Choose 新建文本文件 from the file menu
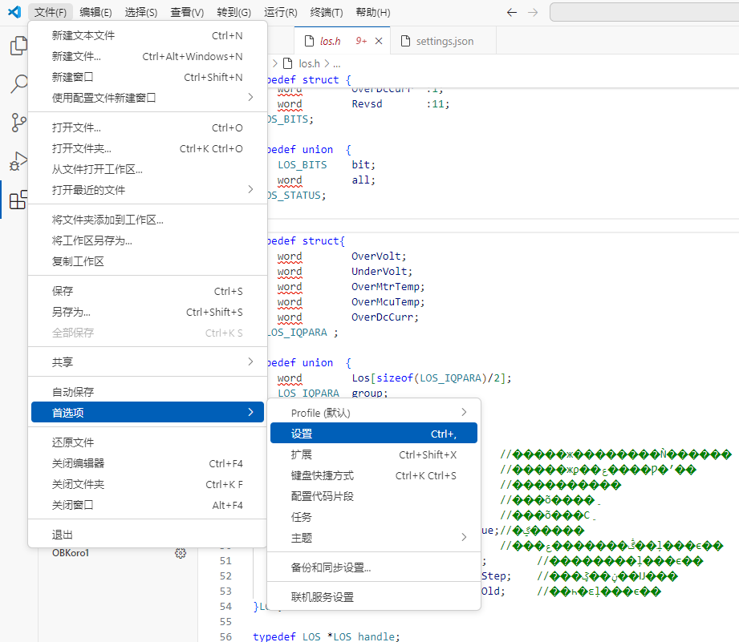The width and height of the screenshot is (739, 642). click(148, 36)
